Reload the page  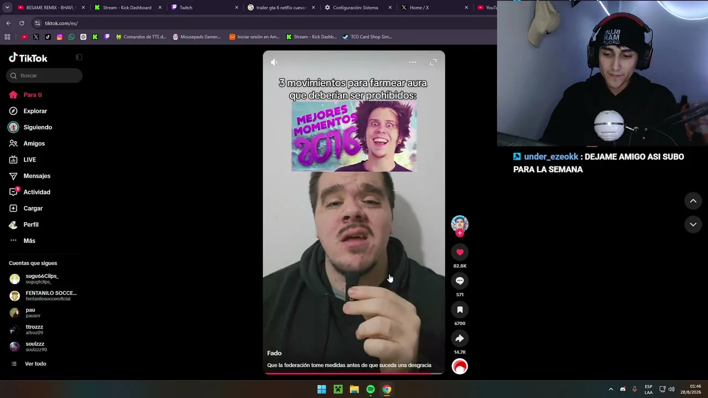(x=22, y=23)
